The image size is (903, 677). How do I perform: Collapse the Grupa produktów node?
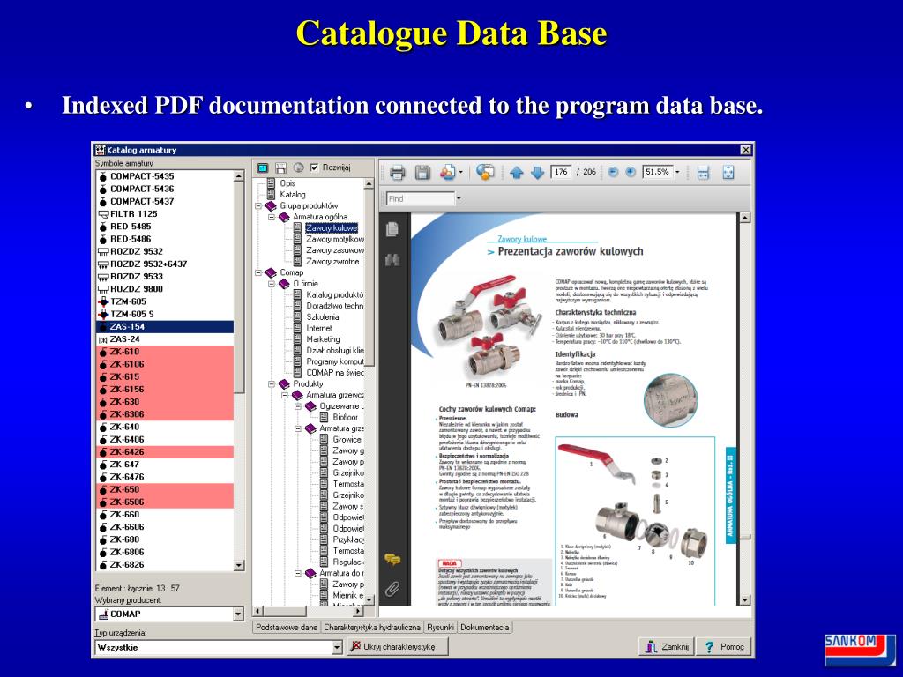[x=258, y=205]
